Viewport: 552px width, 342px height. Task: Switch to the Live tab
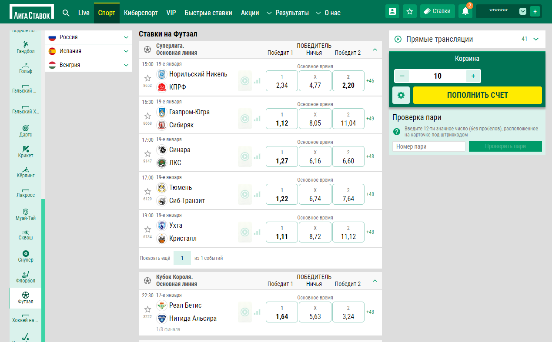[84, 13]
